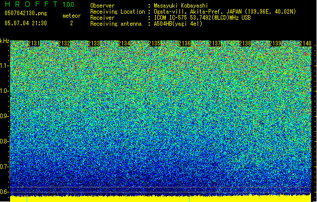The width and height of the screenshot is (317, 202).
Task: Click antenna value A504HB(yagi 4el)
Action: coord(178,24)
